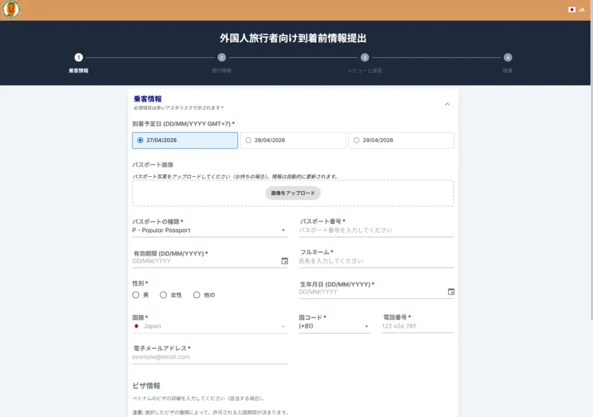Open passport type dropdown P - Popular Passport
The width and height of the screenshot is (593, 417).
[209, 231]
